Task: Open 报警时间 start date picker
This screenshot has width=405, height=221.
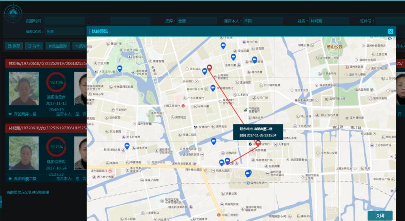Action: coord(65,21)
